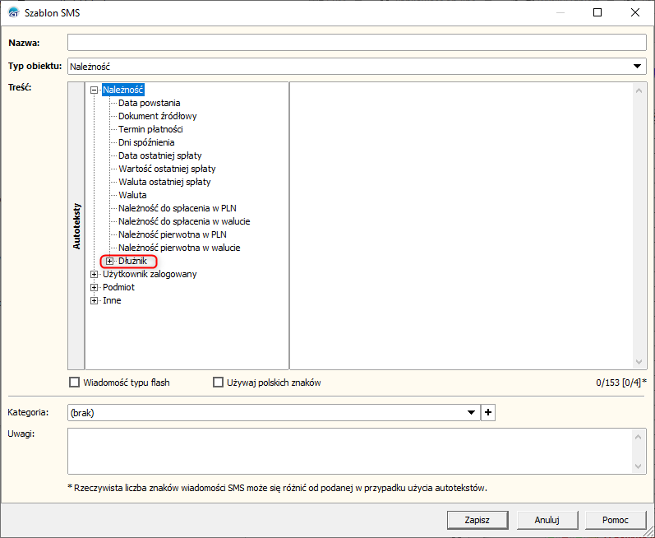Select the Podmiot tree label
Screen dimensions: 655x538
tap(118, 287)
